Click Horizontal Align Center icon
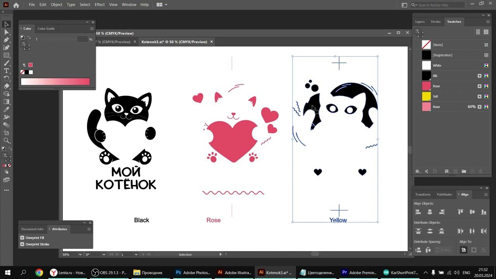 430,212
